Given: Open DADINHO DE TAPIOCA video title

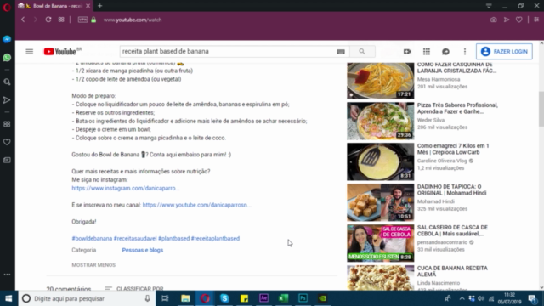Looking at the screenshot, I should (x=451, y=190).
